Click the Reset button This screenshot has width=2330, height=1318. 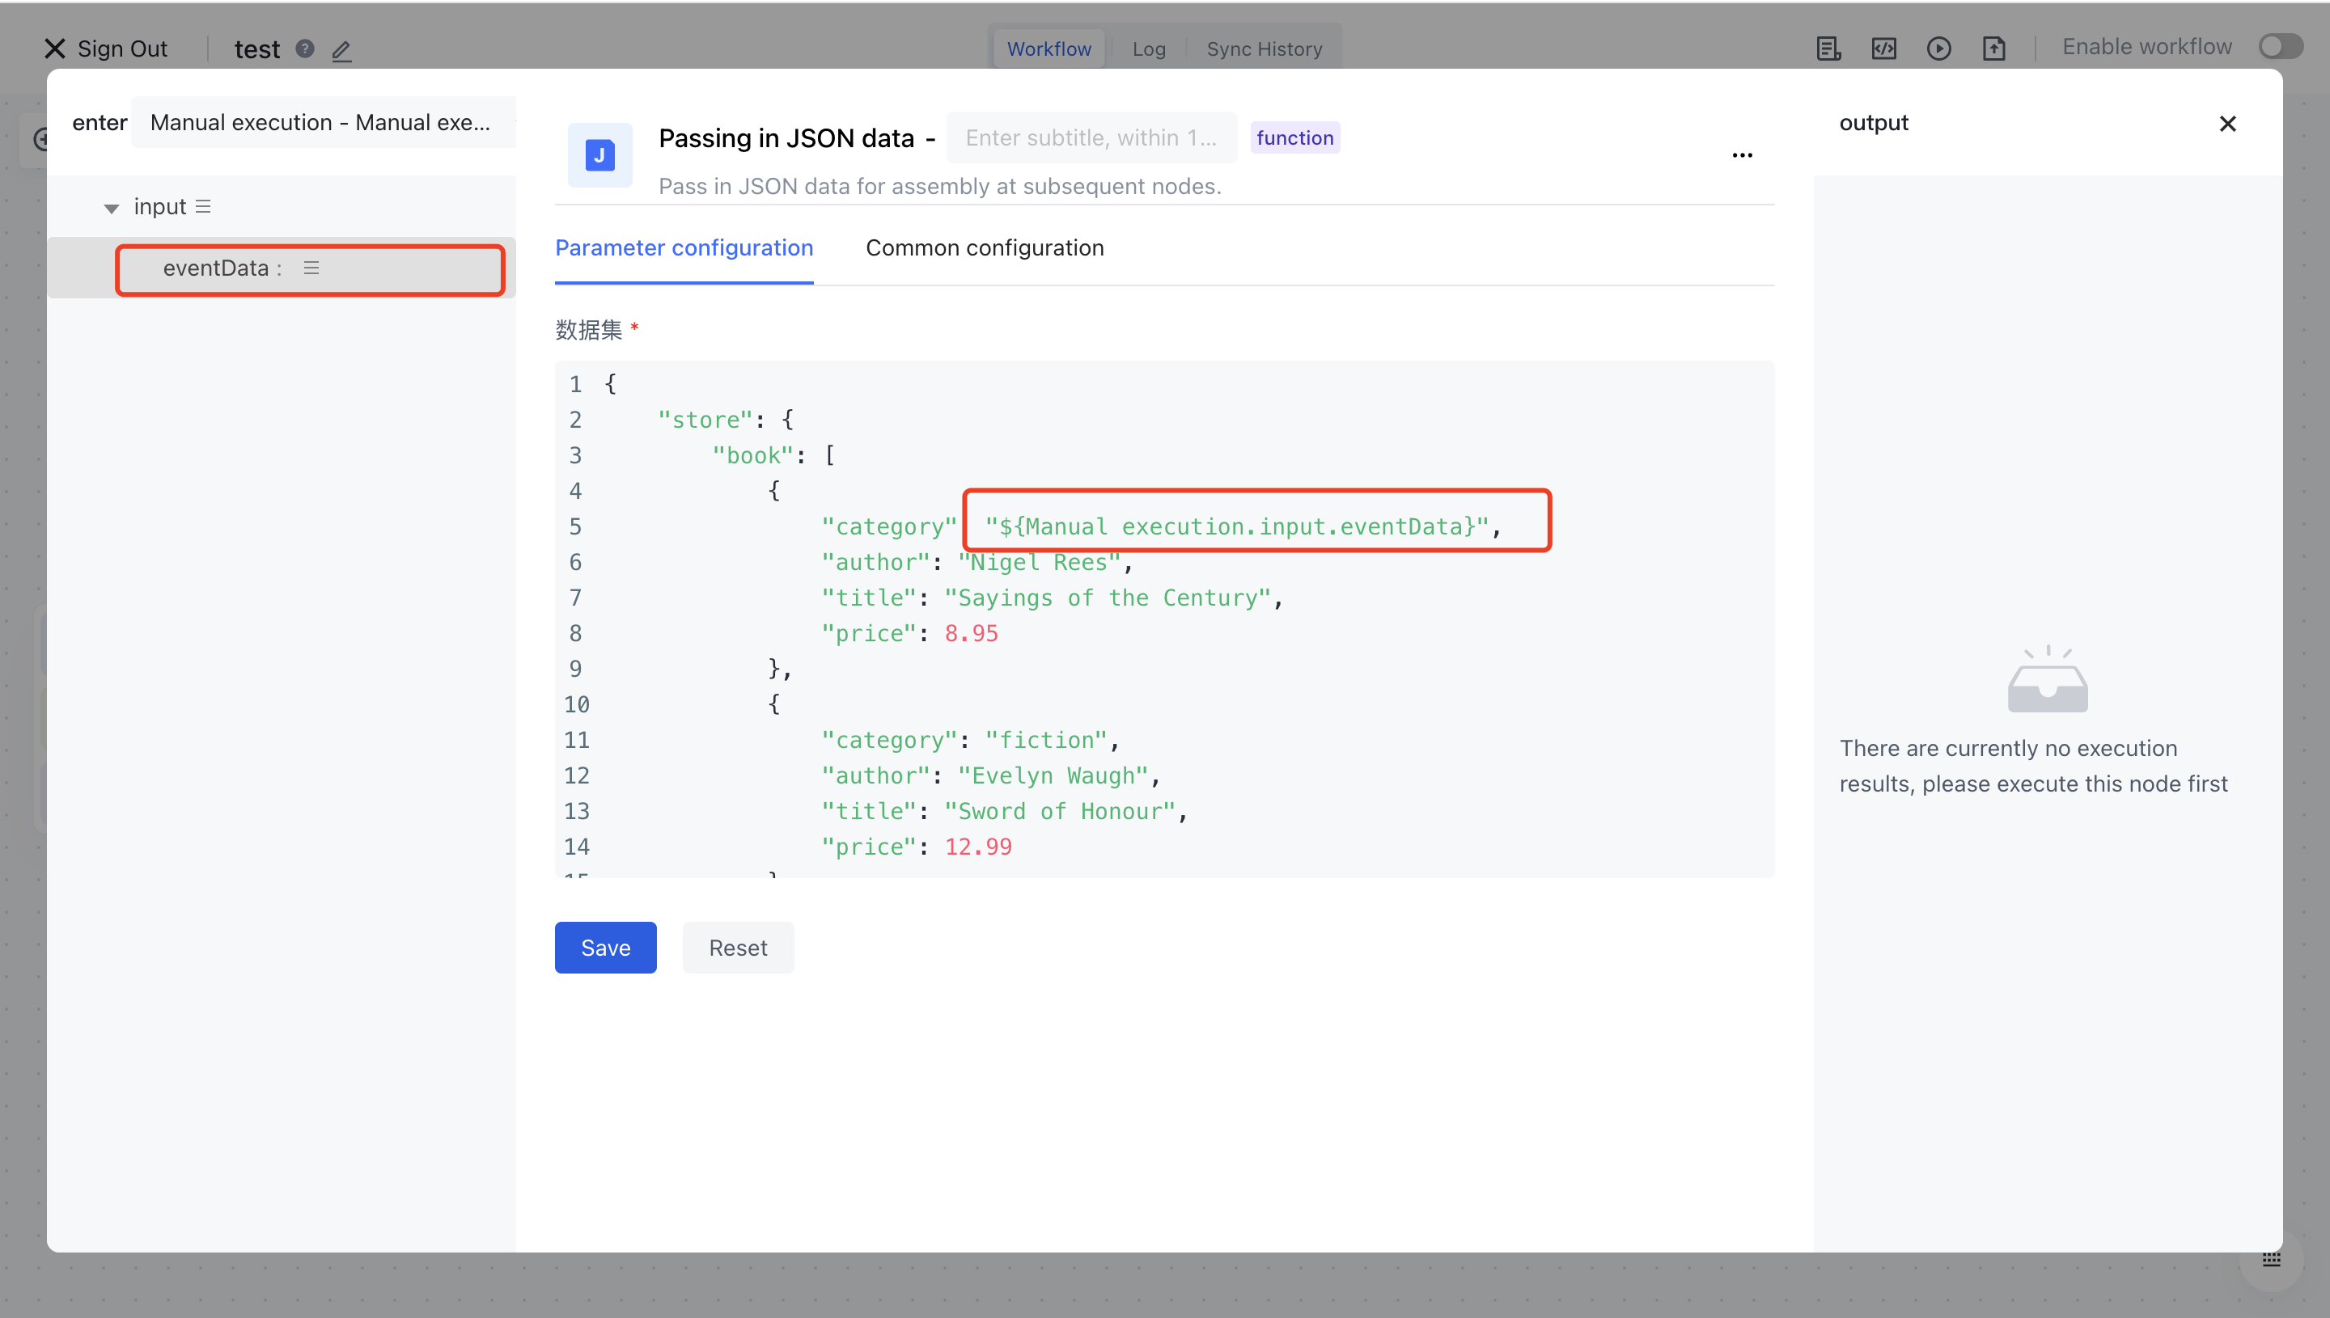(738, 947)
